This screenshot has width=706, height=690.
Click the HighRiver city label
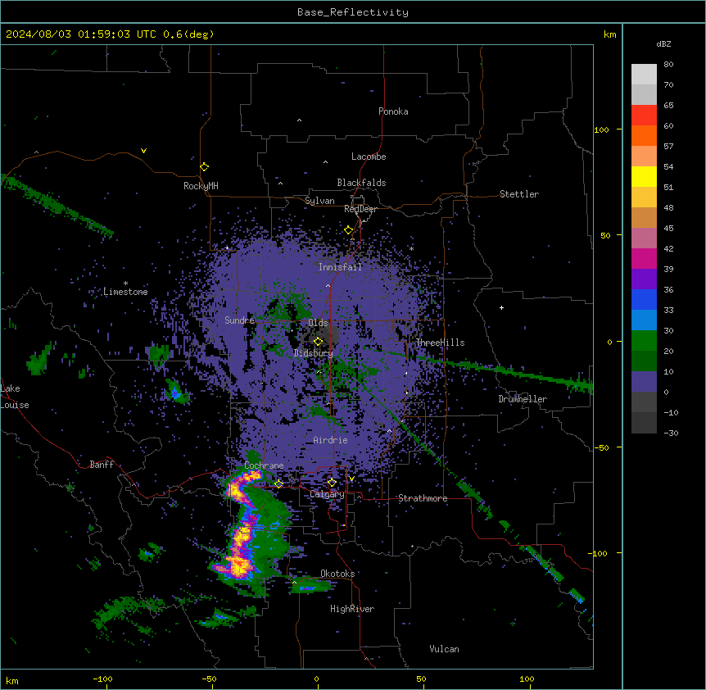(x=352, y=609)
